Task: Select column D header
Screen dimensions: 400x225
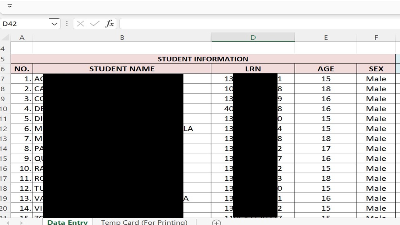Action: pos(253,37)
